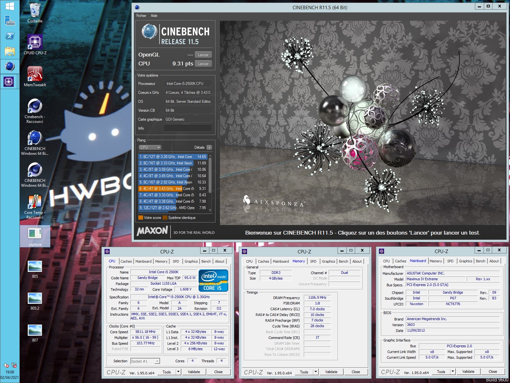Open File Explorer taskbar icon

tap(10, 51)
